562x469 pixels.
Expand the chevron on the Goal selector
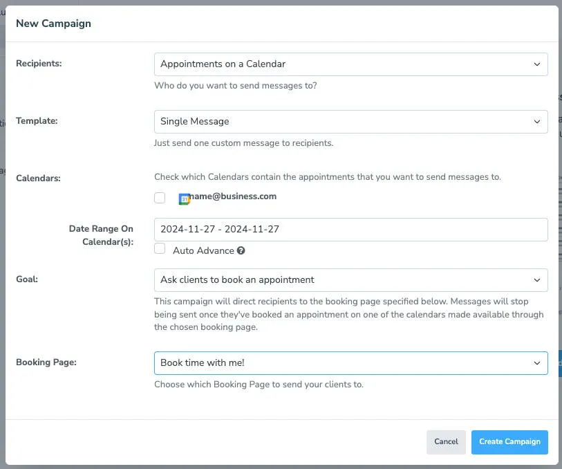(x=537, y=280)
